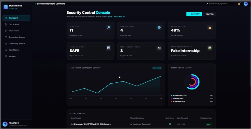Click the Total Scans value 11

pos(71,30)
